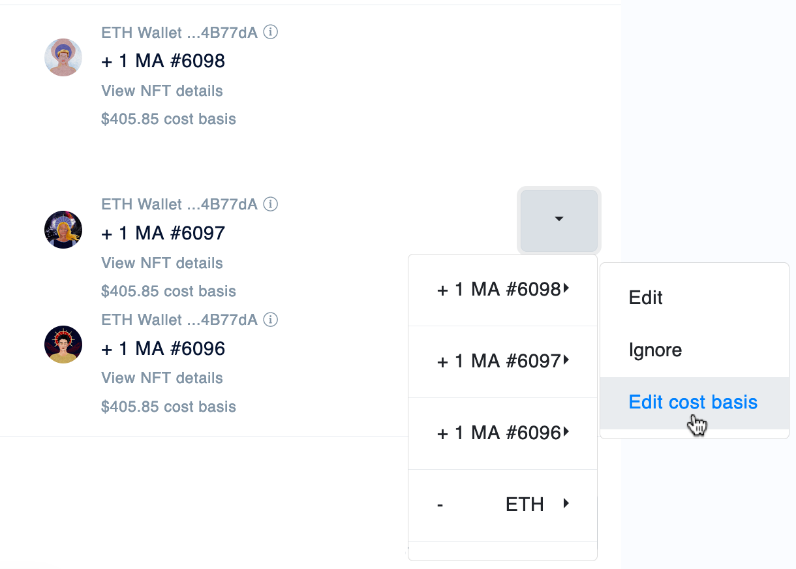Expand the ETH submenu entry

(x=502, y=504)
